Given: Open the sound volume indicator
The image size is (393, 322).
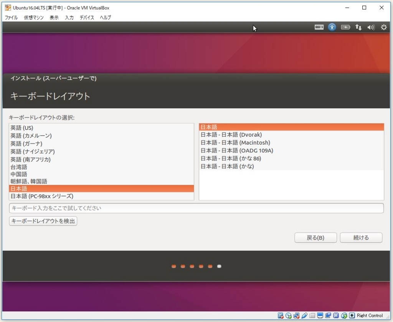Looking at the screenshot, I should [x=371, y=27].
